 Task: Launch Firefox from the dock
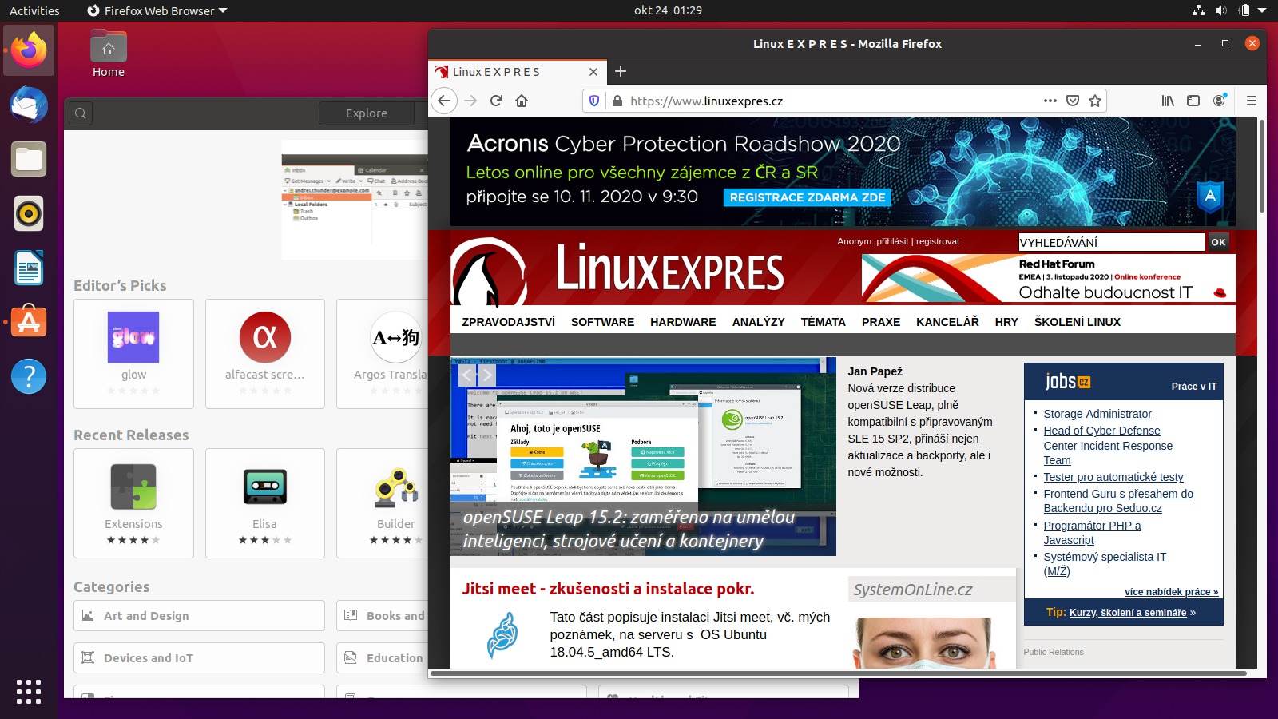tap(29, 50)
